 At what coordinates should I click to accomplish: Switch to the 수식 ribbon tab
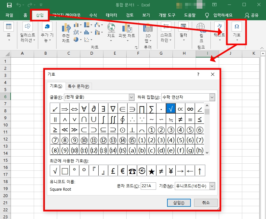coord(93,15)
